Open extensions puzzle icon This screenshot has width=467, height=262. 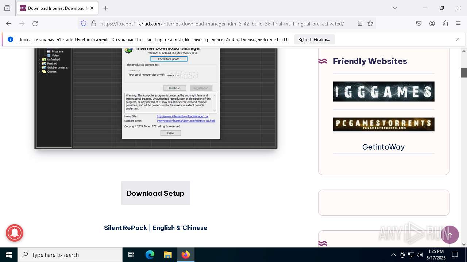pos(445,23)
